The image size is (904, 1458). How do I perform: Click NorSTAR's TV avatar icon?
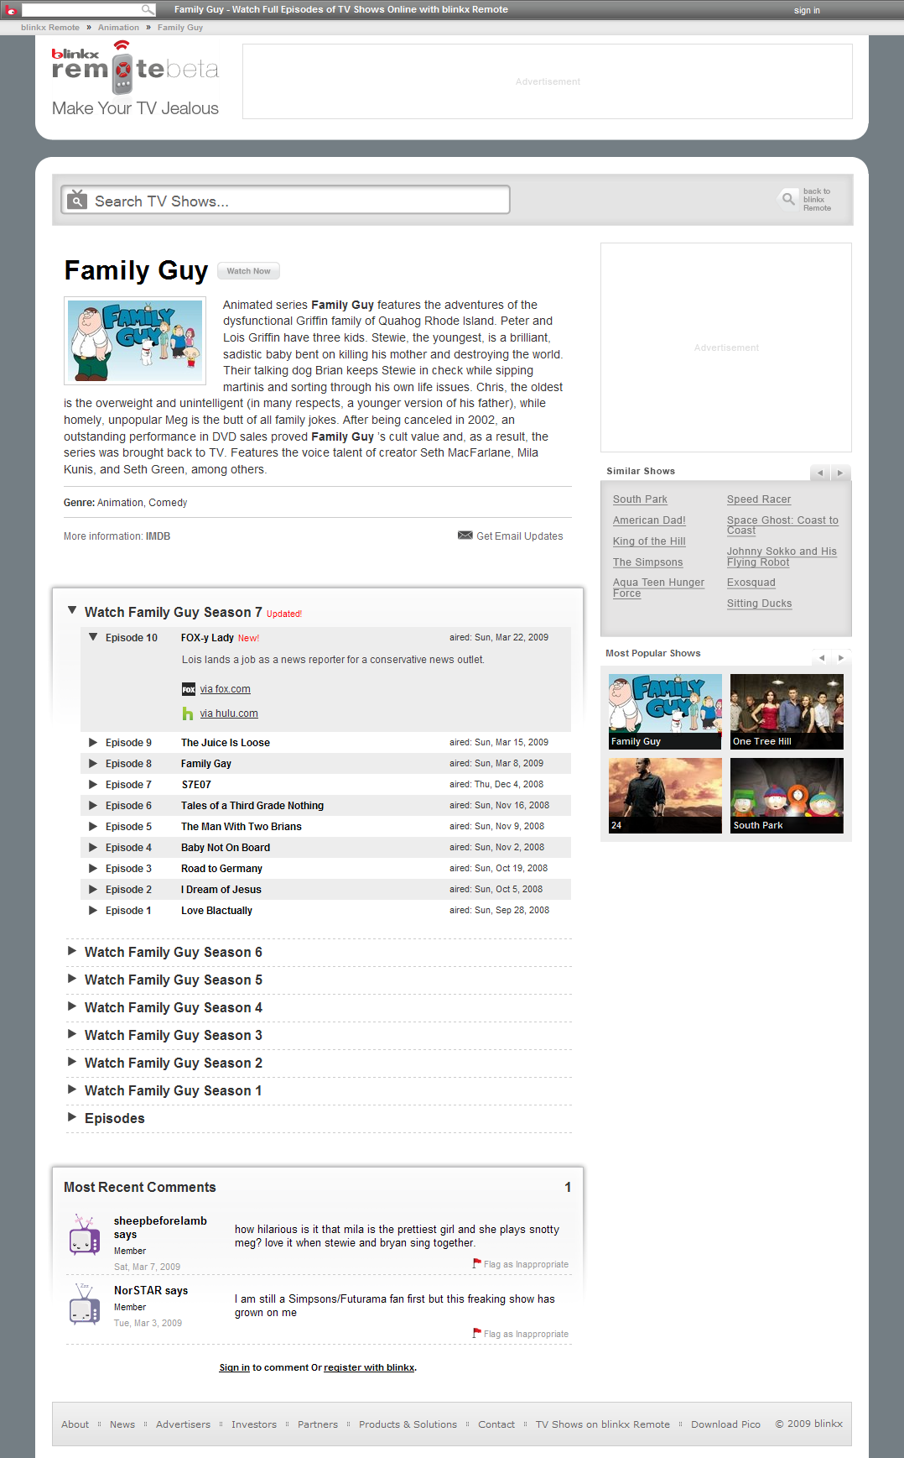(x=85, y=1305)
